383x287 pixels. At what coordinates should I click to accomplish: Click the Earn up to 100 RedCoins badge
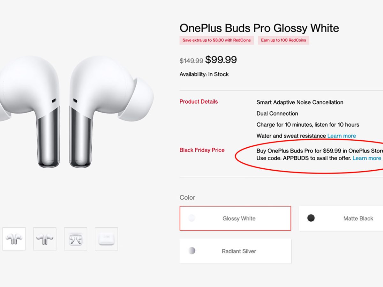click(283, 40)
